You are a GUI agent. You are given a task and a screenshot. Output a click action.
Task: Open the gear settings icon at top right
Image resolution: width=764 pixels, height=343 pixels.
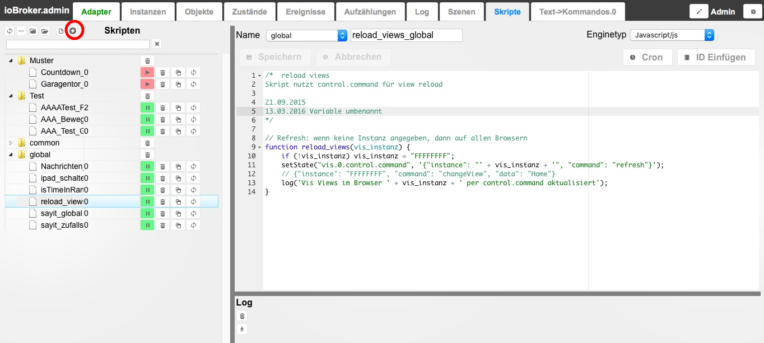(752, 11)
